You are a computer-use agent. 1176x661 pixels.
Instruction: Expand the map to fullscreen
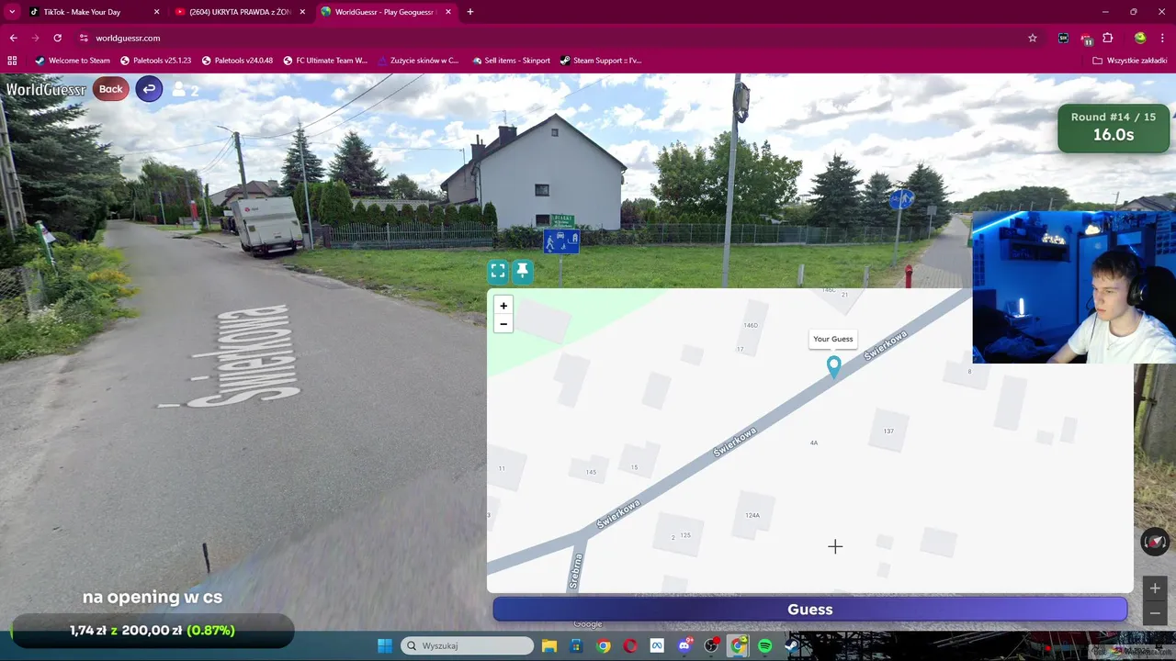tap(498, 271)
